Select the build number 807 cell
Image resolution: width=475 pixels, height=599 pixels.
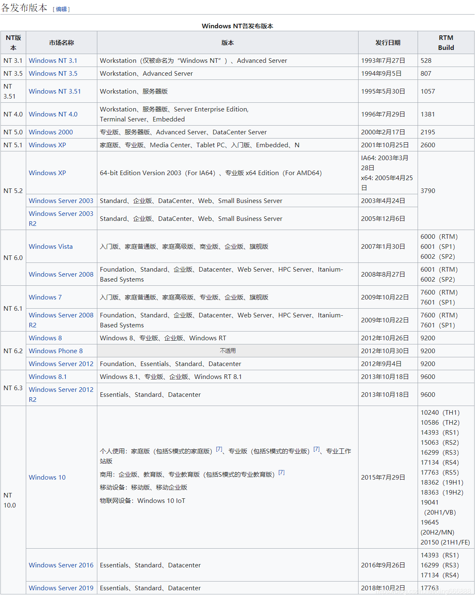coord(446,73)
